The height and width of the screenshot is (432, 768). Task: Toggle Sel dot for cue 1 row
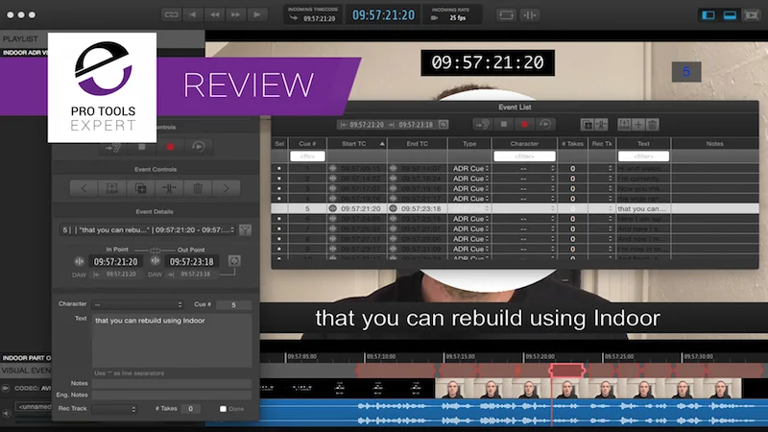[279, 169]
